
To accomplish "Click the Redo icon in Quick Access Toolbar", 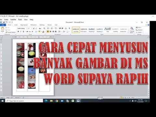I will click(x=10, y=22).
